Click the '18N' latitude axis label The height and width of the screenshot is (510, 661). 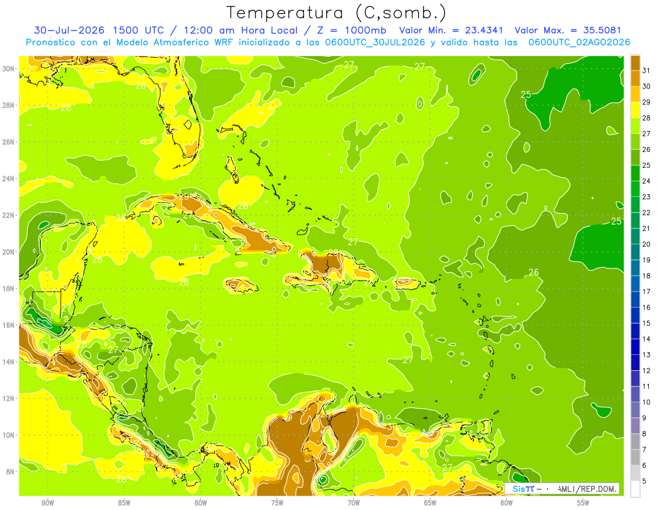click(x=9, y=288)
